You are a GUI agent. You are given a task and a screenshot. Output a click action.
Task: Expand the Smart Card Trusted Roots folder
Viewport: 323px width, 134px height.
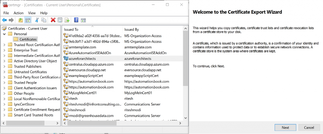pos(4,115)
